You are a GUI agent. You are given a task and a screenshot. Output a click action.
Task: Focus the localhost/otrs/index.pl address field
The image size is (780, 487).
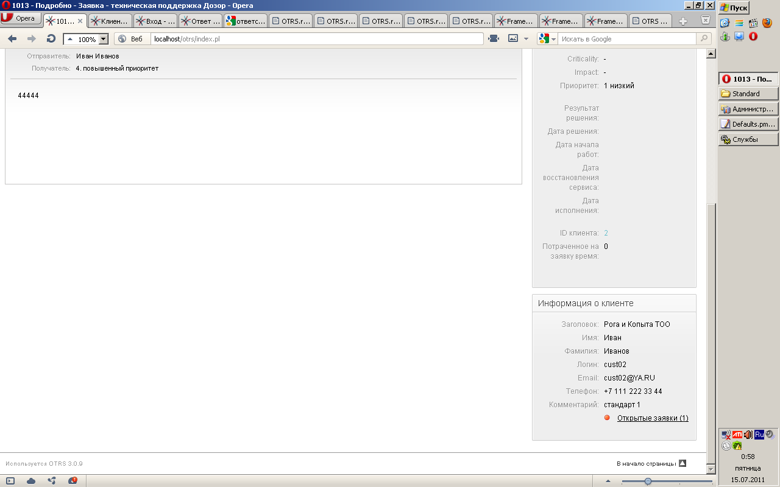(317, 39)
